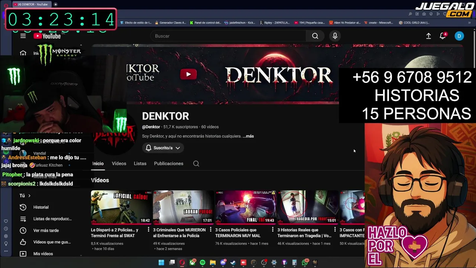Open 'COOL GIRLD JAAJ' bookmark

click(x=414, y=22)
